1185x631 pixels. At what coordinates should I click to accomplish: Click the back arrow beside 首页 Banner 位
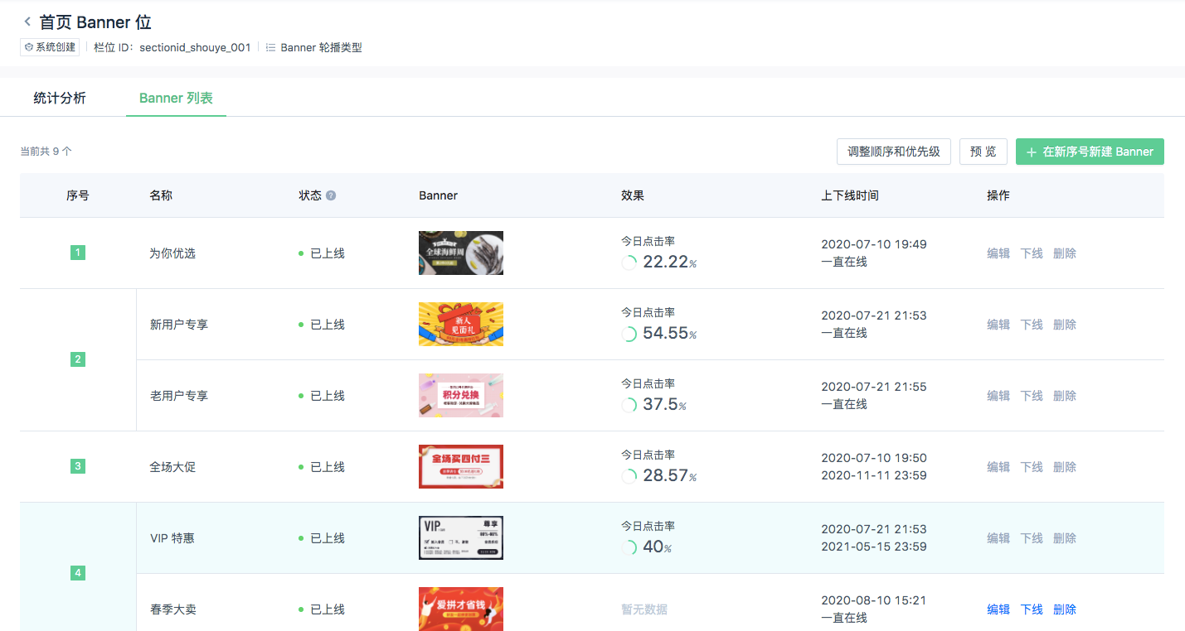(27, 22)
